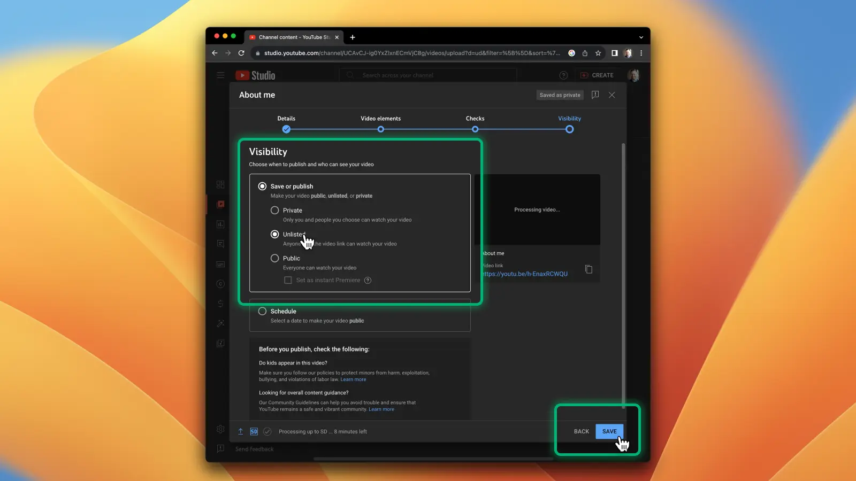
Task: Click the CREATE button
Action: (x=597, y=75)
